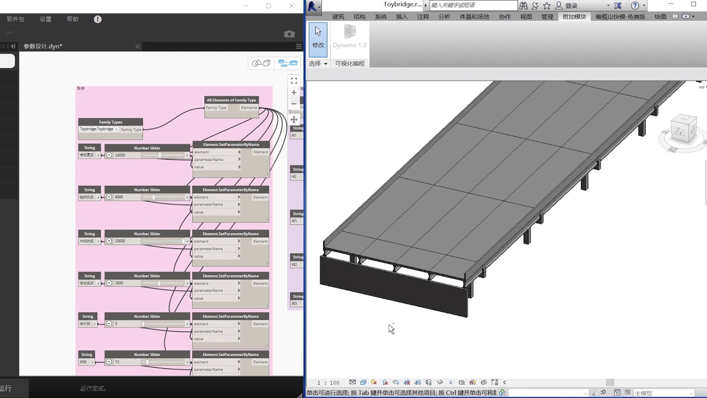The width and height of the screenshot is (707, 398).
Task: Toggle sun path icon in Revit view control bar
Action: [x=374, y=382]
